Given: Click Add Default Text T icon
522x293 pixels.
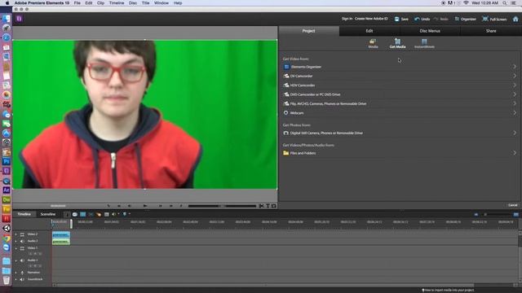Looking at the screenshot, I should (268, 206).
